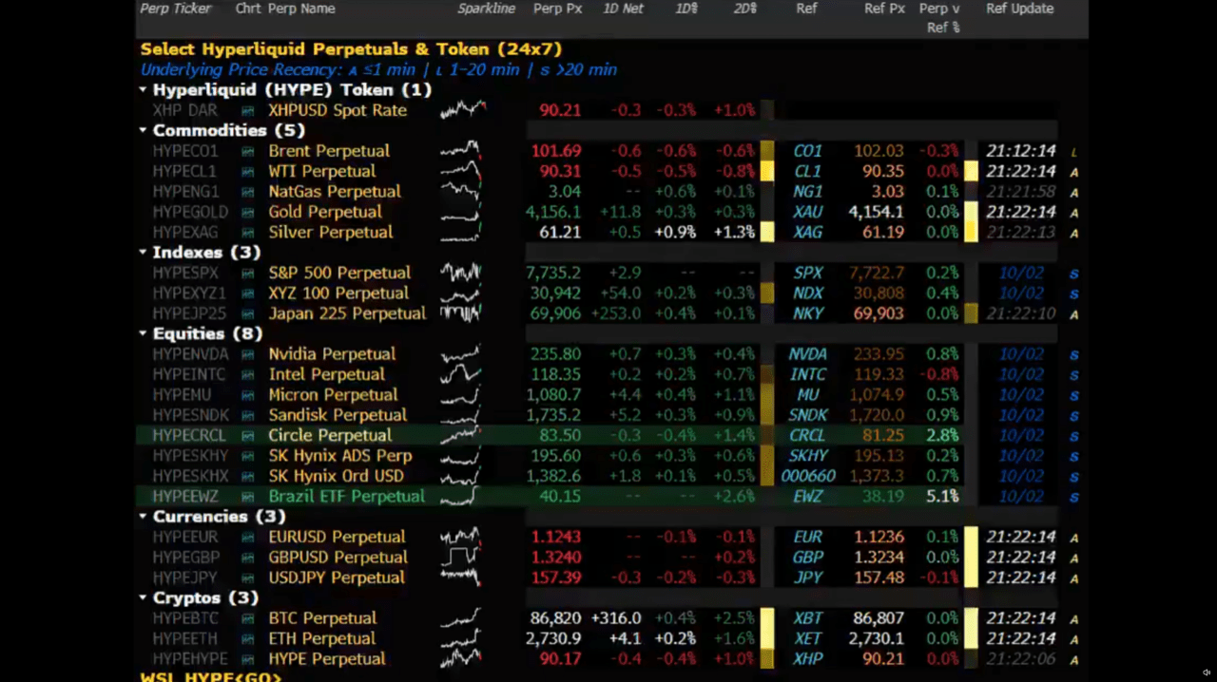Viewport: 1217px width, 682px height.
Task: Open the XBT reference ticker link
Action: [x=807, y=618]
